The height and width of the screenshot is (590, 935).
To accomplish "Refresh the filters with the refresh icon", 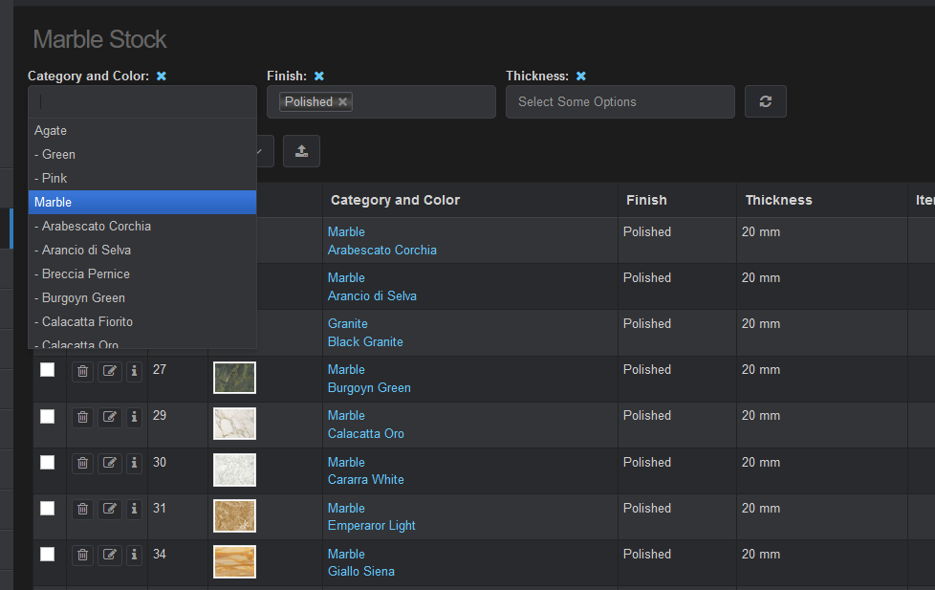I will [x=765, y=101].
